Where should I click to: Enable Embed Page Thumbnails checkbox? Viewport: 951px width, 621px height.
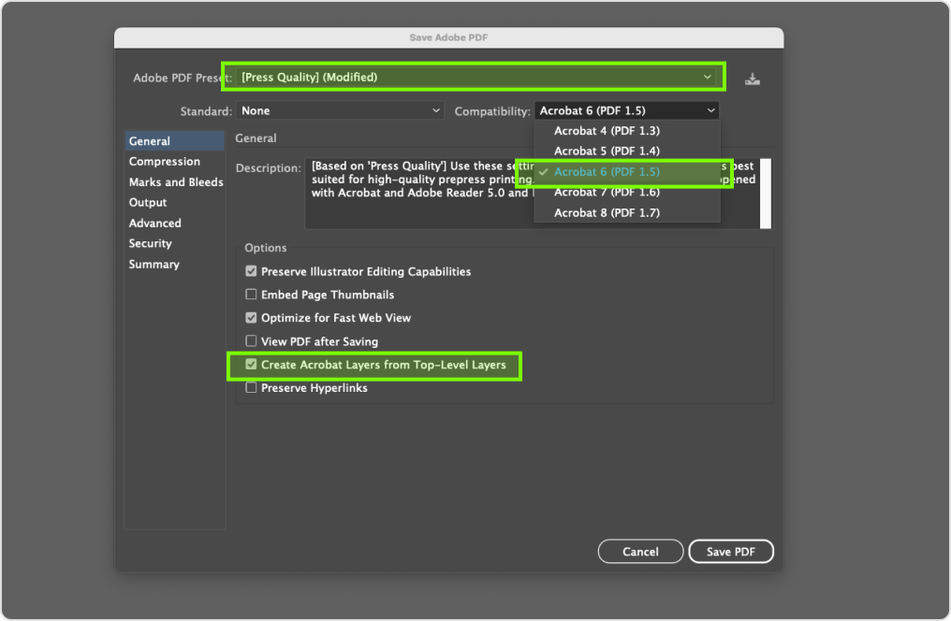[251, 295]
